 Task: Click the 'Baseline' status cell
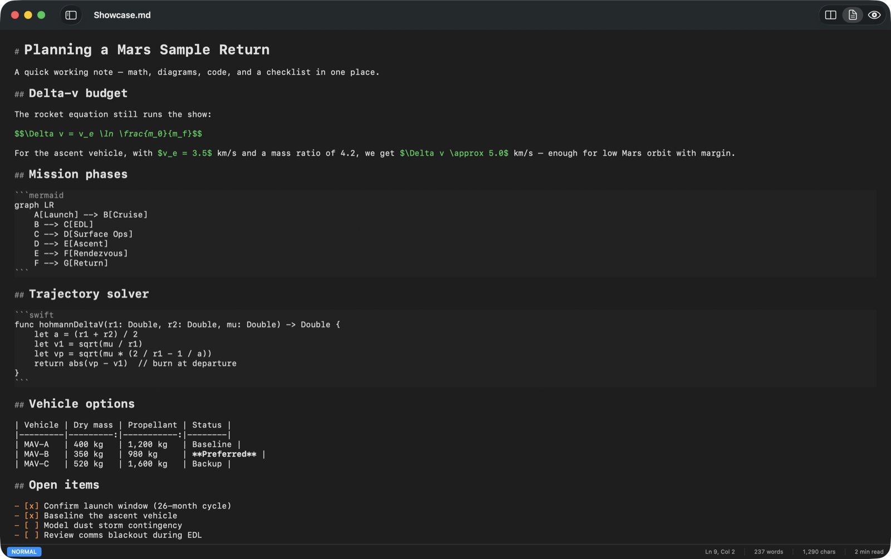coord(212,444)
